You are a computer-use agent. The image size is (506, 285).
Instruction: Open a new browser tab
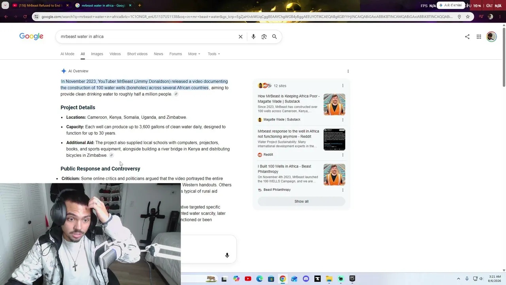(140, 5)
